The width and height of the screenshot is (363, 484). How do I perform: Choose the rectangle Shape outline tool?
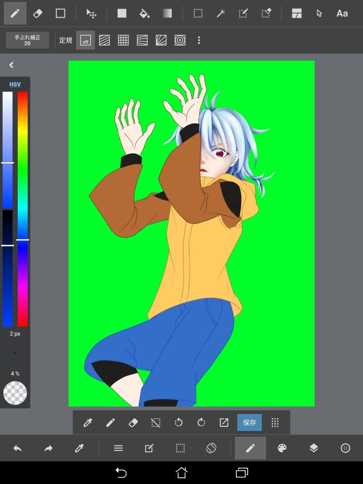60,13
